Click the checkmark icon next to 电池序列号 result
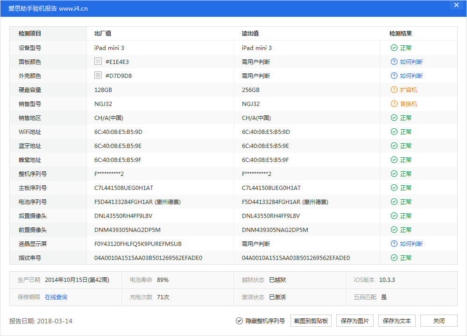The image size is (467, 336). [395, 202]
